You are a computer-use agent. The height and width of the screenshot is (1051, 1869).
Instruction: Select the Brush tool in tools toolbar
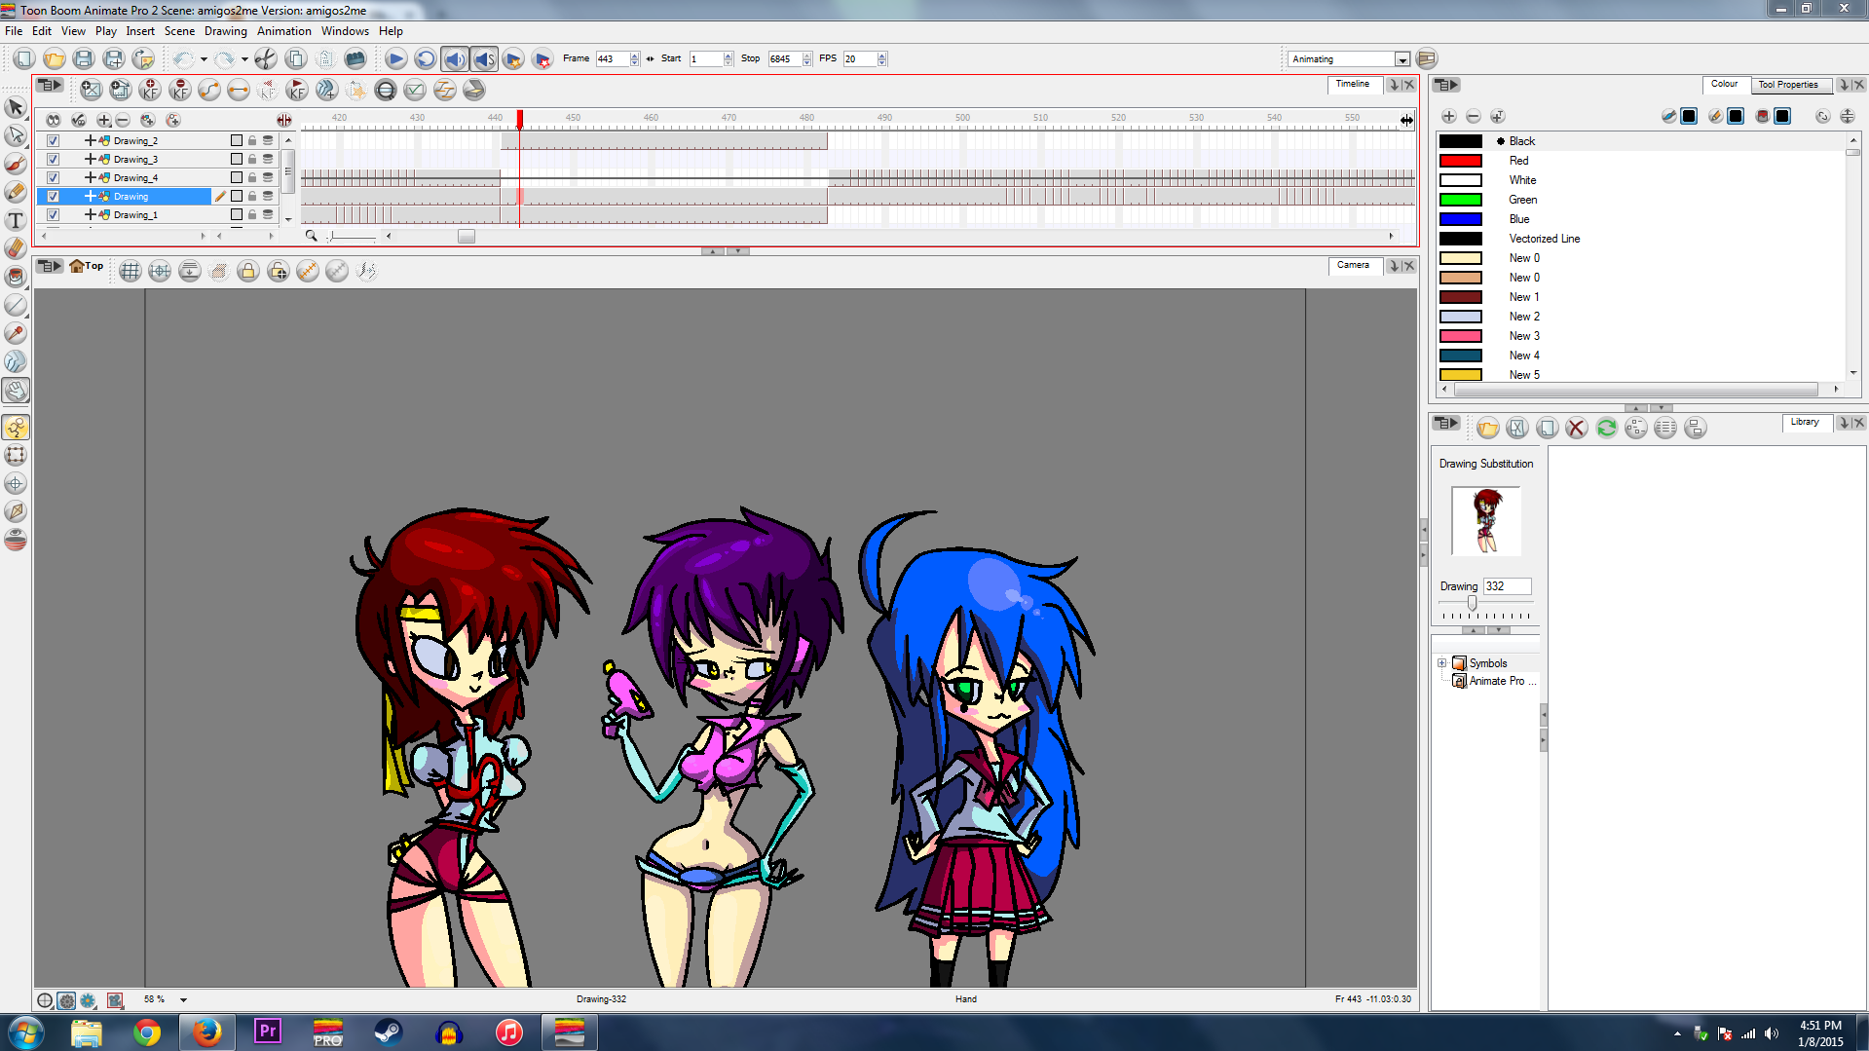(16, 164)
